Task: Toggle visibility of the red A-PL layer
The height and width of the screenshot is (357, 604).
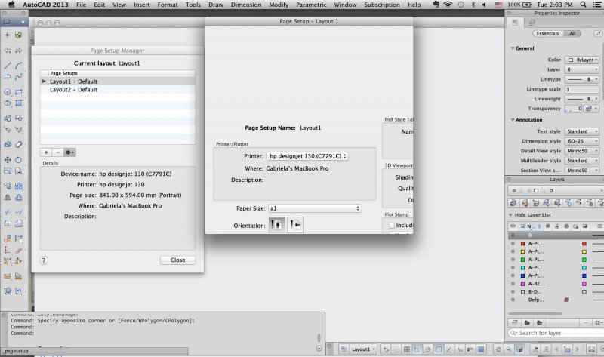Action: (513, 243)
